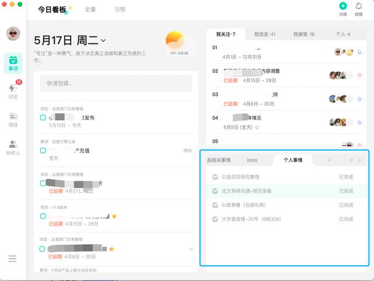This screenshot has height=281, width=374.
Task: Check the overdue task dated 4月27日
Action: point(43,183)
